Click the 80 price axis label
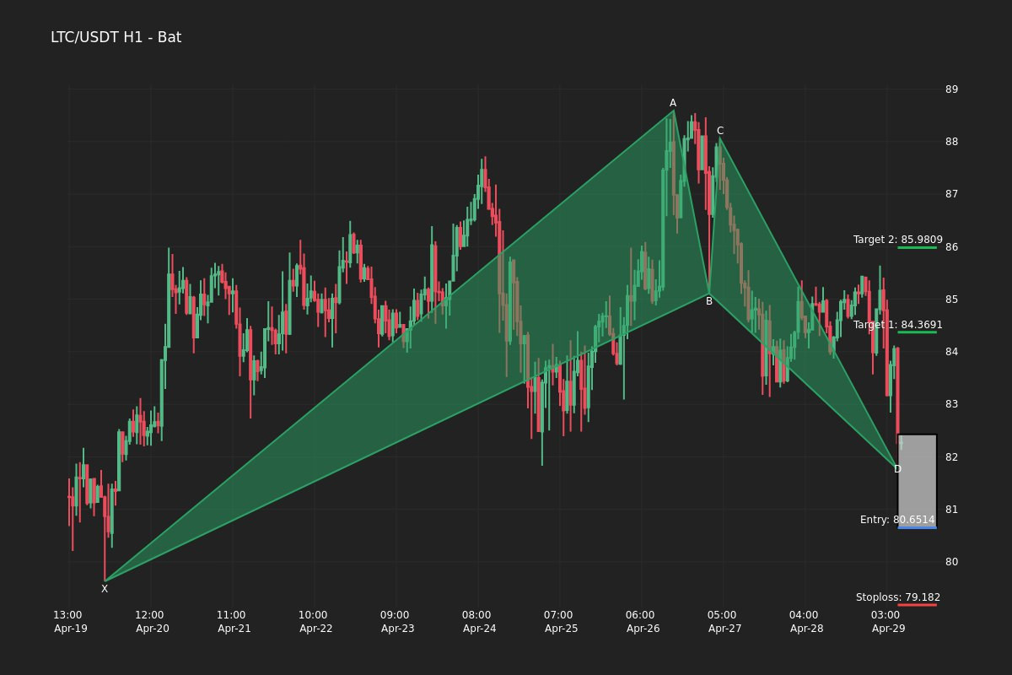Image resolution: width=1012 pixels, height=675 pixels. pos(951,562)
